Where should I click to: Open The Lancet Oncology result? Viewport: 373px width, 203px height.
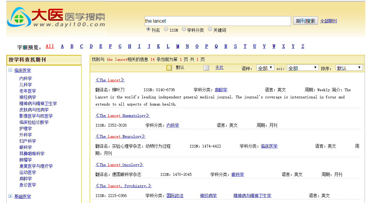tap(119, 165)
